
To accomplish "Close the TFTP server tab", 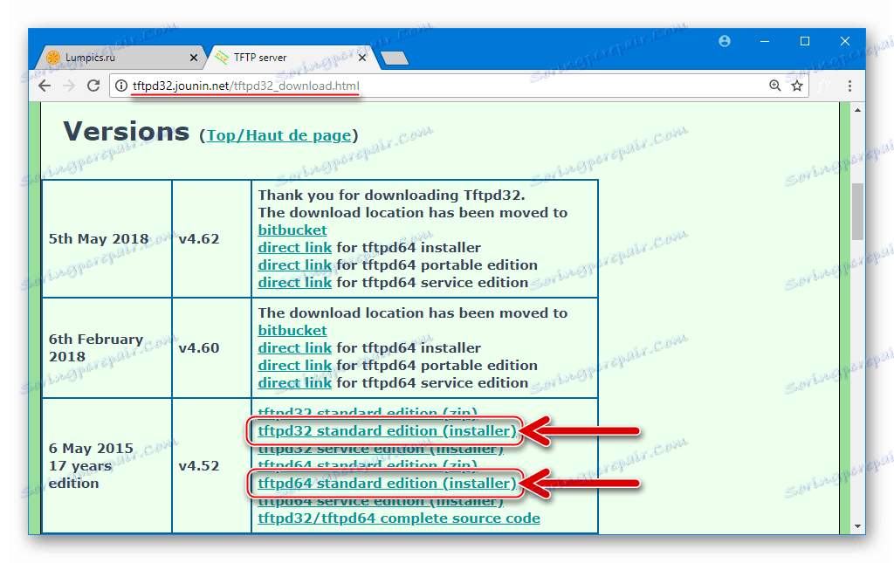I will click(x=362, y=58).
